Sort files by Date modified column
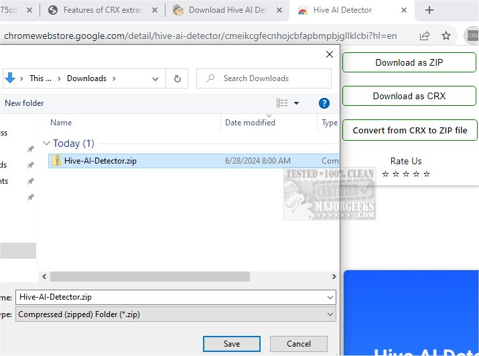This screenshot has width=479, height=356. tap(250, 122)
